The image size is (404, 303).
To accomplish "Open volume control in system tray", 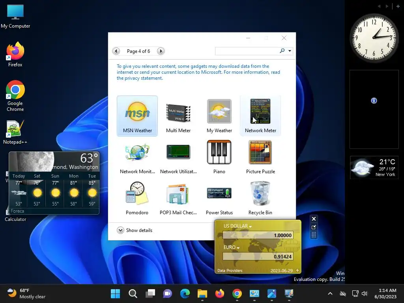I will [x=364, y=294].
